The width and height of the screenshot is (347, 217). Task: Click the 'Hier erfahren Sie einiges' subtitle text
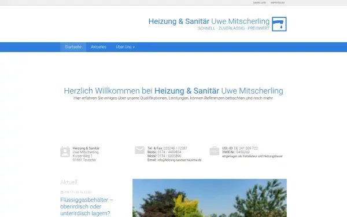173,98
